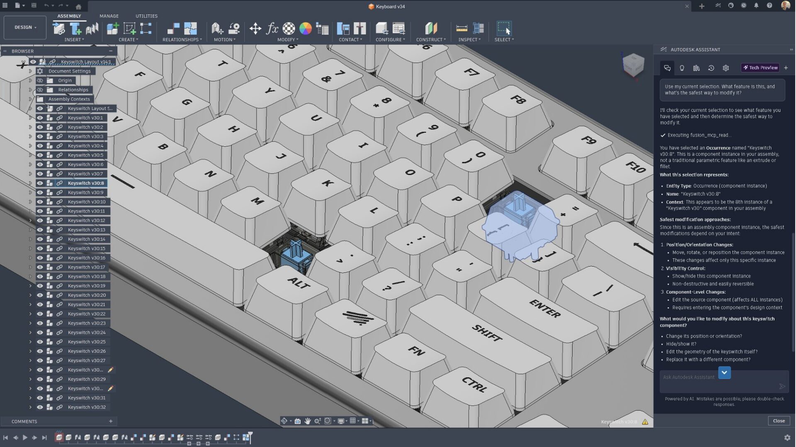Open a new document tab with plus
This screenshot has height=447, width=796.
click(701, 6)
